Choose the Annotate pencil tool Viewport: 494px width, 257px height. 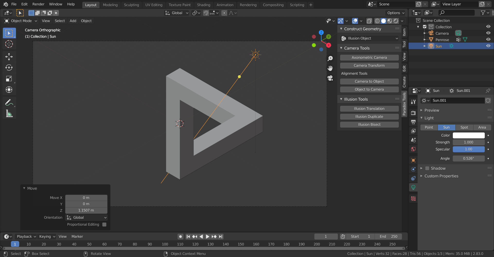click(9, 102)
